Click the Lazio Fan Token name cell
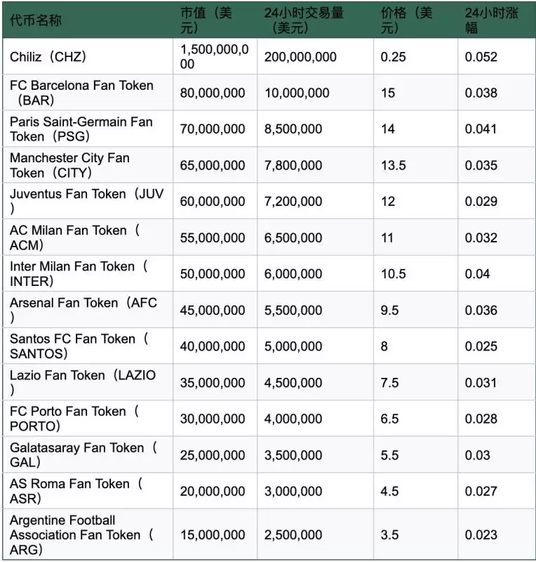The height and width of the screenshot is (562, 536). (x=83, y=383)
